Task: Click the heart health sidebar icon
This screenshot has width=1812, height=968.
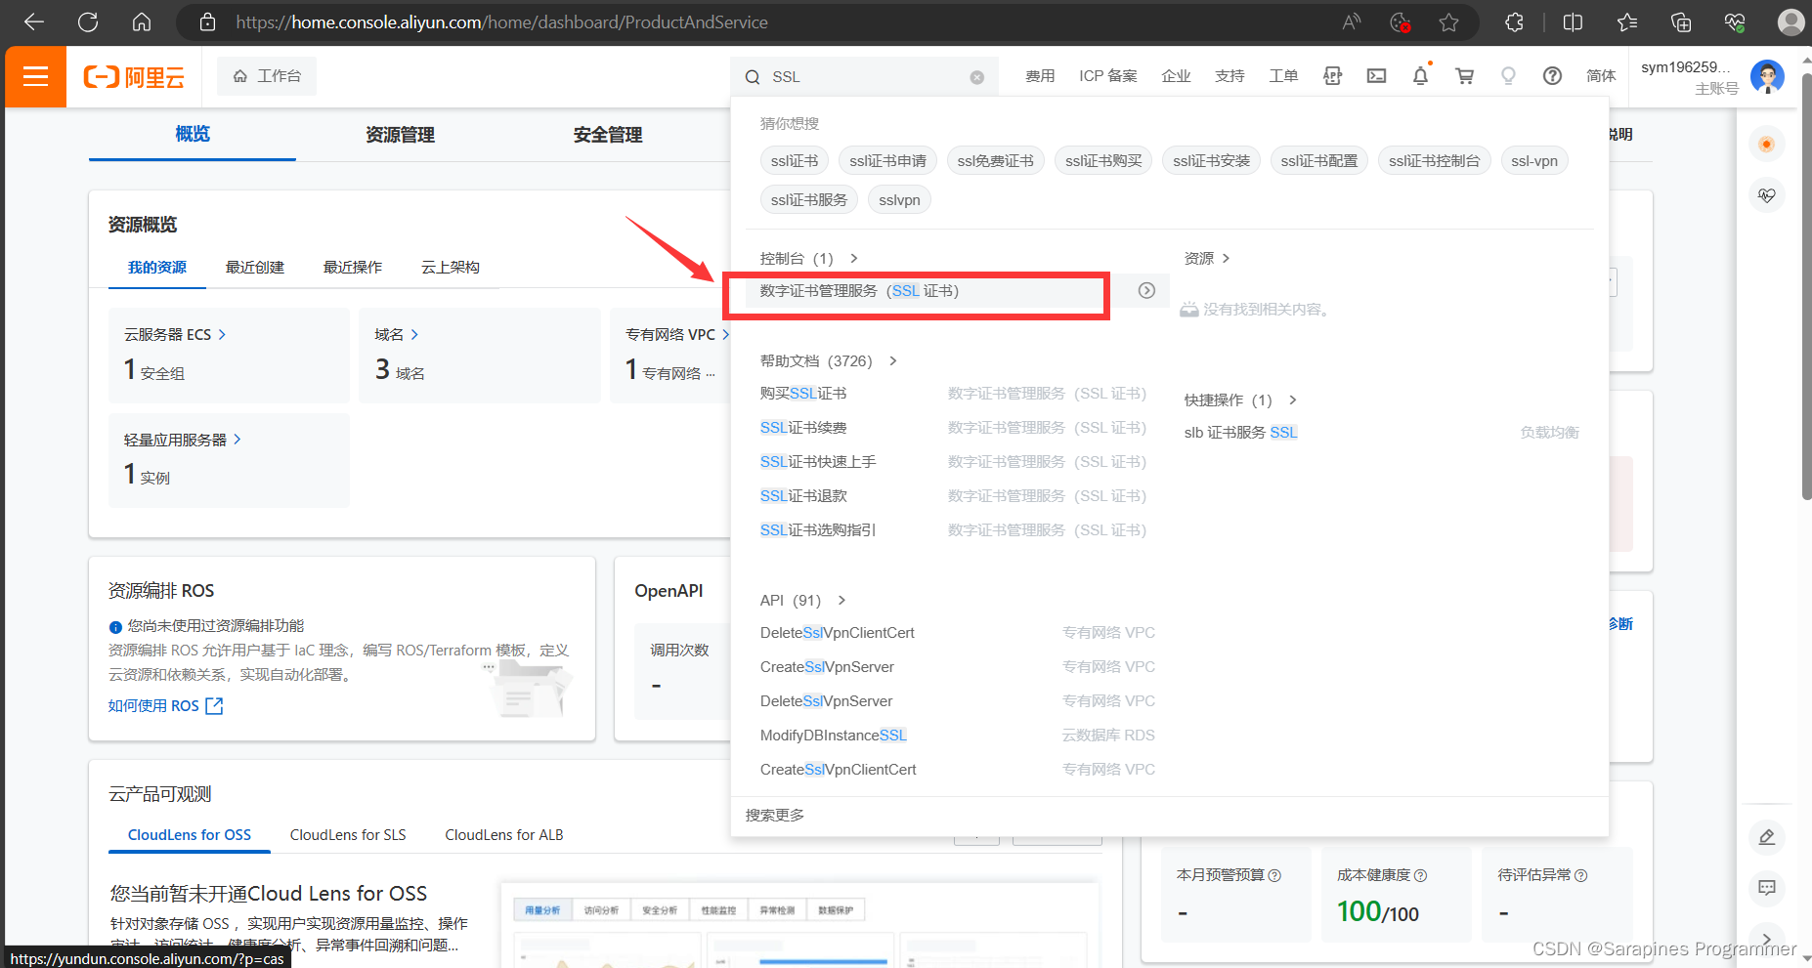Action: [1766, 195]
